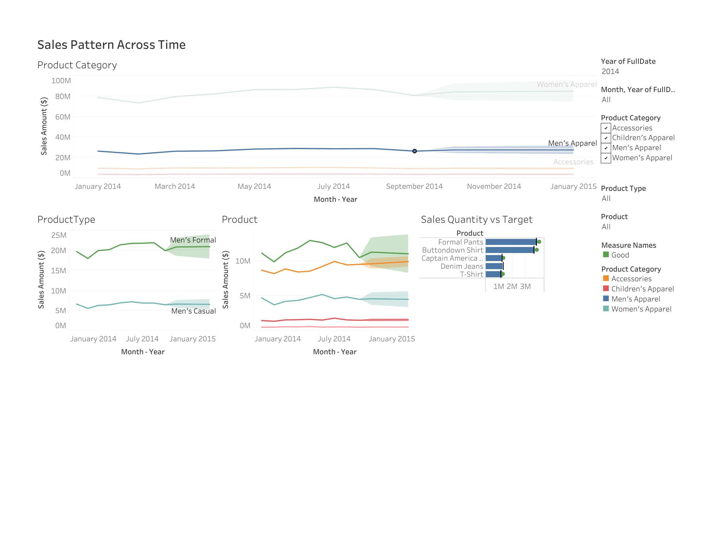Select the orange Accessories legend swatch
The image size is (712, 550).
[x=606, y=278]
